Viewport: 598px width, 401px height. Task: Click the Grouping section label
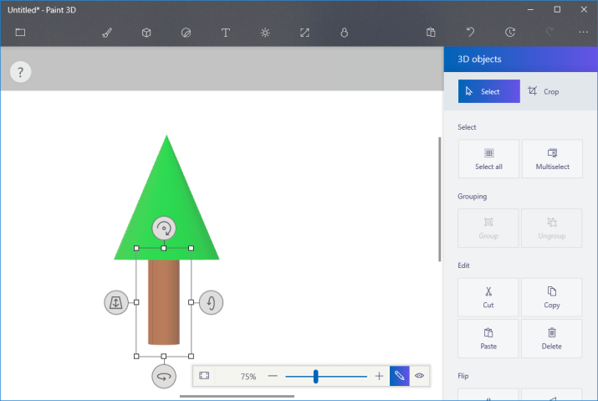click(x=473, y=196)
